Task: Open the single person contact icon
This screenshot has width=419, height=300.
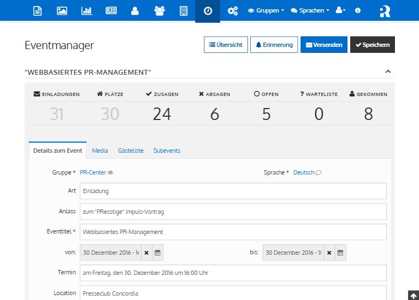Action: tap(135, 11)
